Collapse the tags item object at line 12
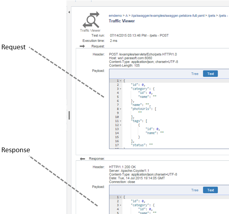The image size is (229, 214). click(120, 125)
